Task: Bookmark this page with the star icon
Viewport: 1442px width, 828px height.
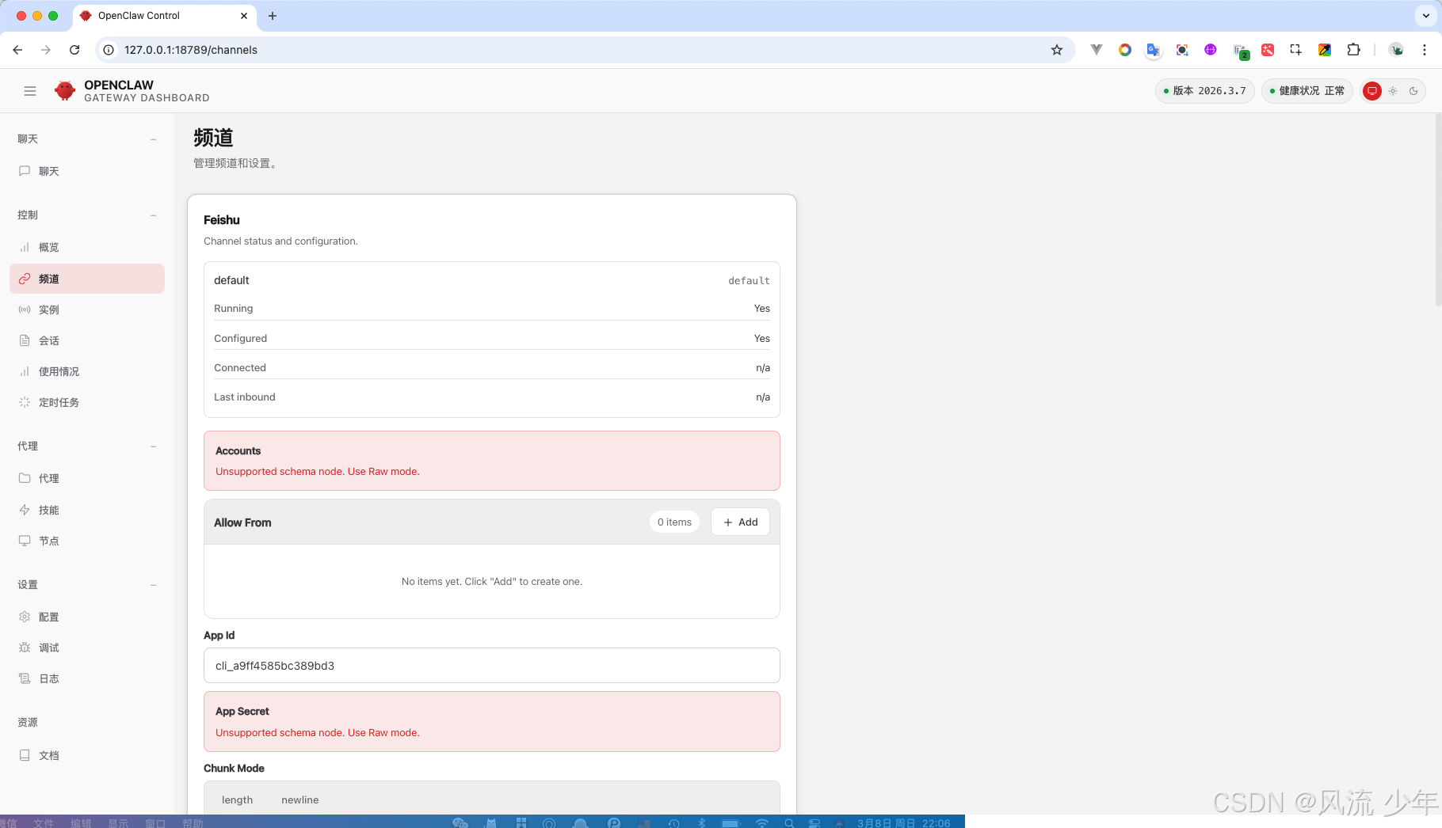Action: pyautogui.click(x=1056, y=50)
